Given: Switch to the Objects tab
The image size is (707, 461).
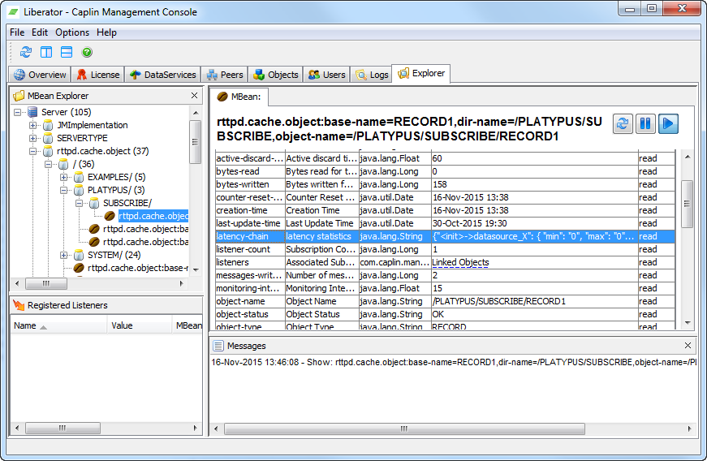Looking at the screenshot, I should click(x=275, y=75).
